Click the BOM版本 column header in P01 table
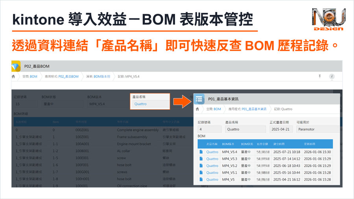Screen dimensions: 354x199 (228, 144)
